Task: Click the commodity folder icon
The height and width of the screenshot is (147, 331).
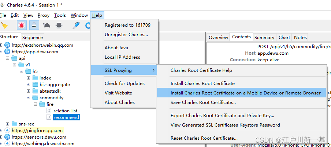Action: point(35,98)
